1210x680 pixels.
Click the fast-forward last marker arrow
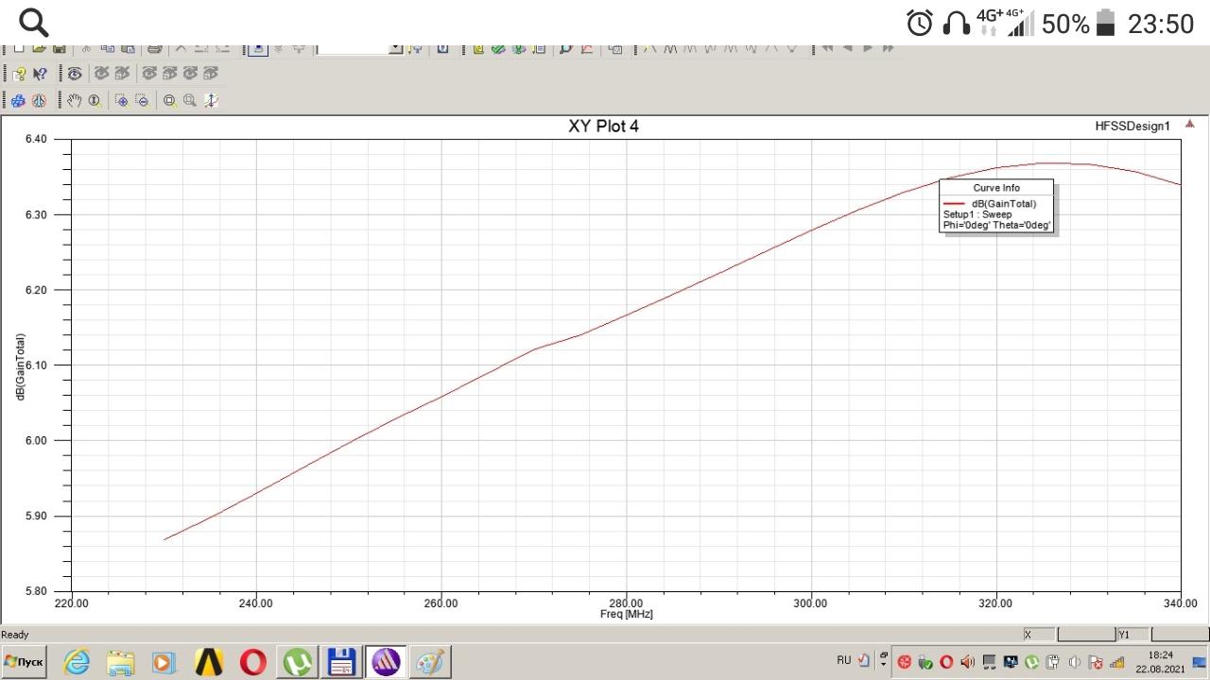889,48
